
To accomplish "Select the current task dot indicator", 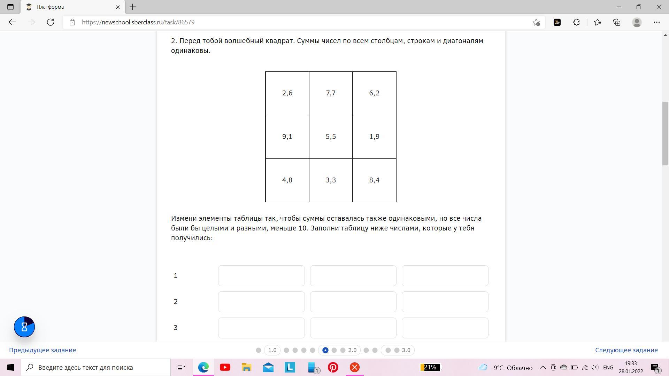I will coord(325,350).
